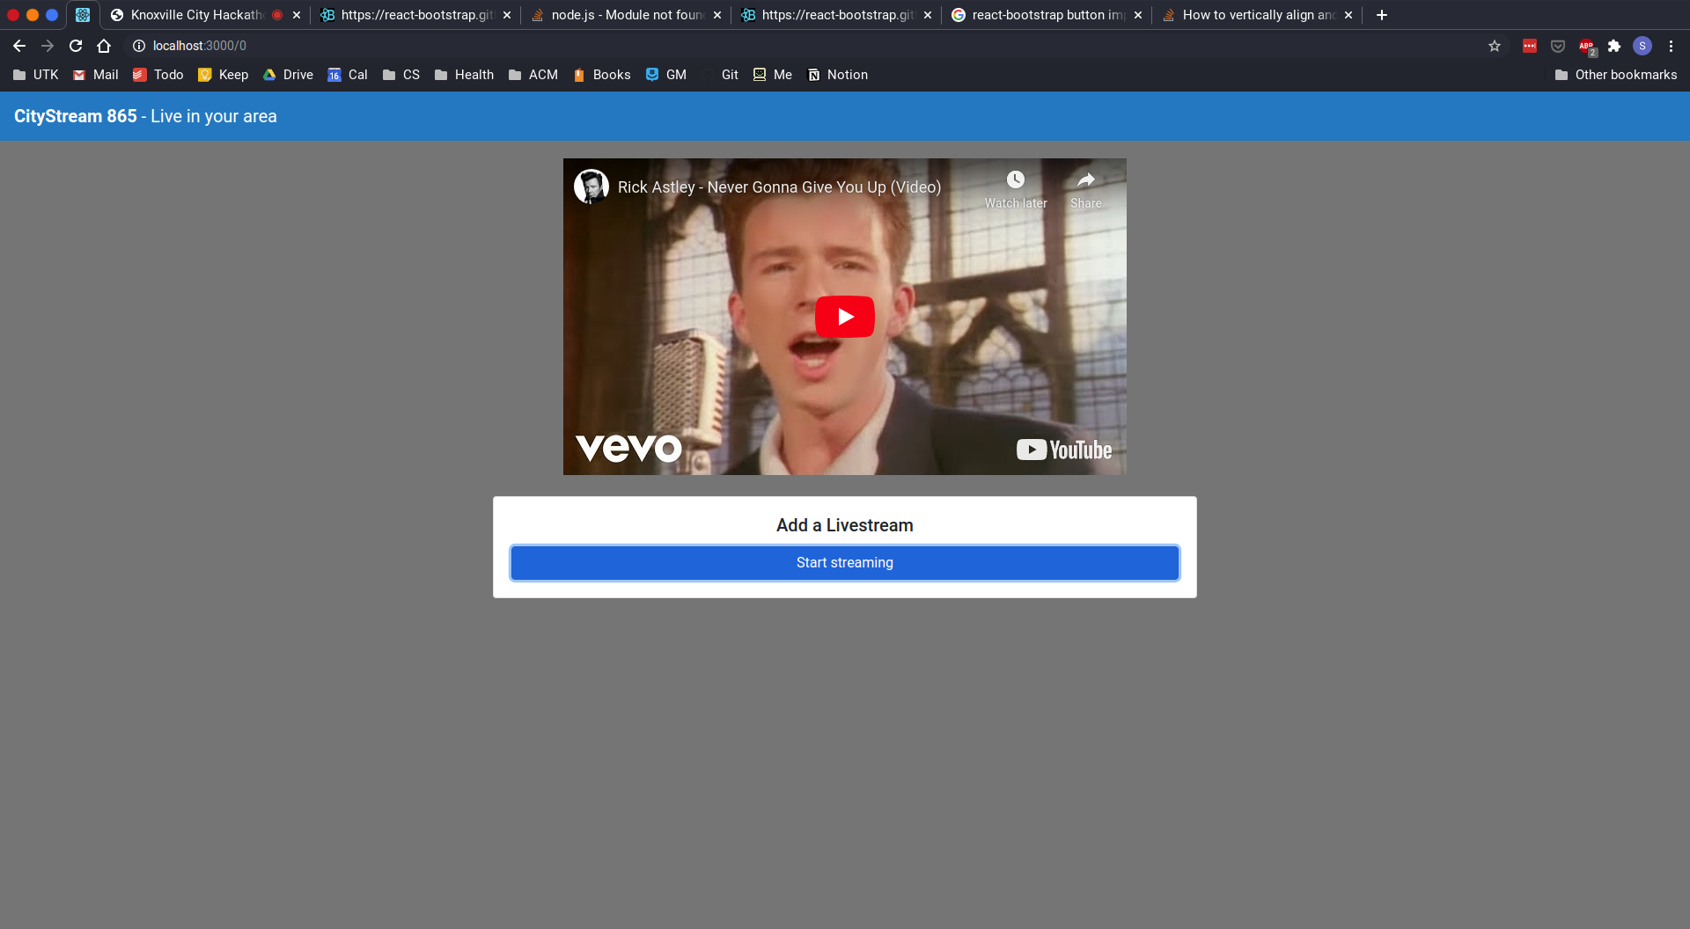Open the GM bookmark

click(666, 75)
